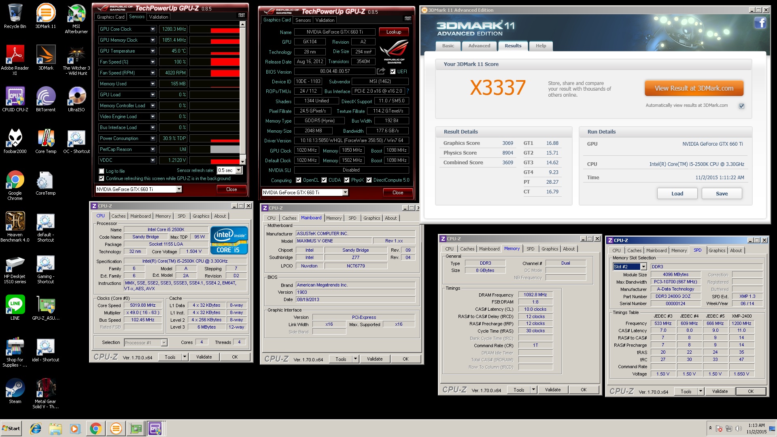This screenshot has width=777, height=437.
Task: Open Tools dropdown arrow in CPU-Z CPU window
Action: click(185, 357)
